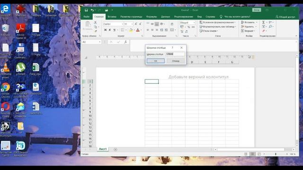Click the Undo arrow icon
This screenshot has height=170, width=303.
click(92, 10)
